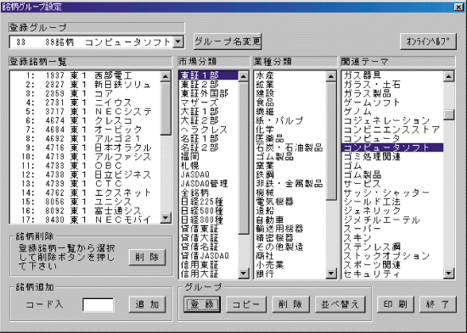Click up arrow of 業種分類 scrollbar
This screenshot has width=467, height=333.
[x=331, y=76]
